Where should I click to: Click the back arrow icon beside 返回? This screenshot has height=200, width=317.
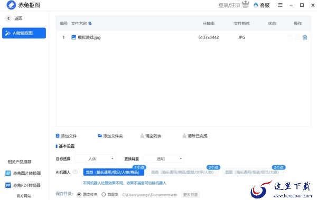click(8, 18)
